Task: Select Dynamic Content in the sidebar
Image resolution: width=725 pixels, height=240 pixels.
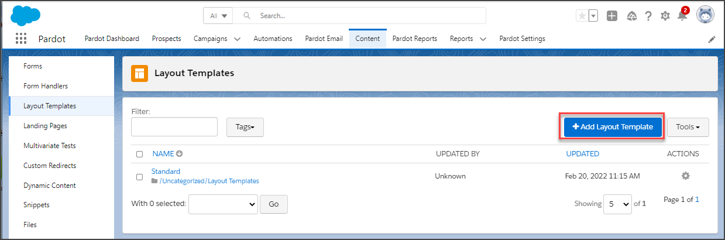Action: tap(49, 186)
